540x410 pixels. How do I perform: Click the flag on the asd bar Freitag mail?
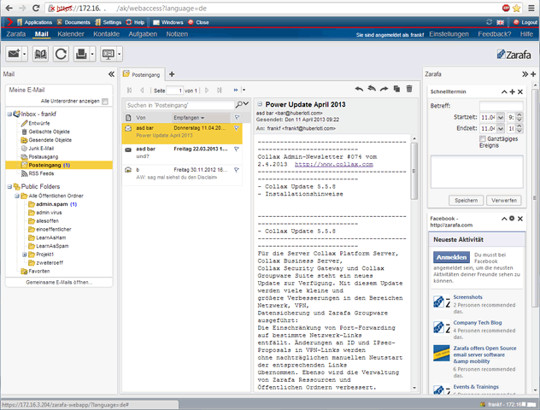coord(237,149)
